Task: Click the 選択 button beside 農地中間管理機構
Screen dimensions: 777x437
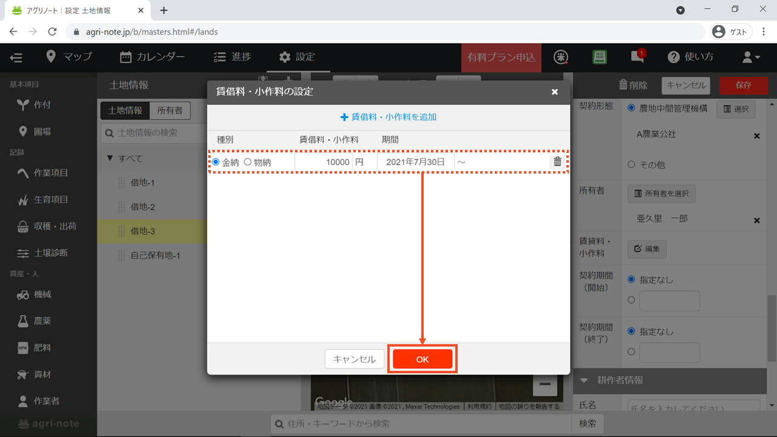Action: 736,109
